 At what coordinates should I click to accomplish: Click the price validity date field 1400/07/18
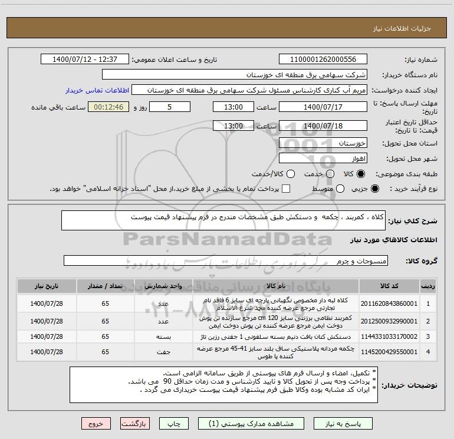(x=323, y=126)
